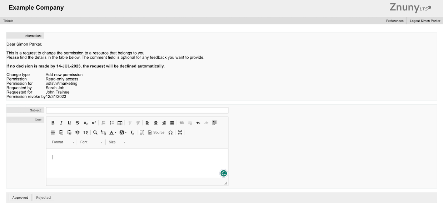Click the insert link icon
This screenshot has width=443, height=209.
coord(181,123)
